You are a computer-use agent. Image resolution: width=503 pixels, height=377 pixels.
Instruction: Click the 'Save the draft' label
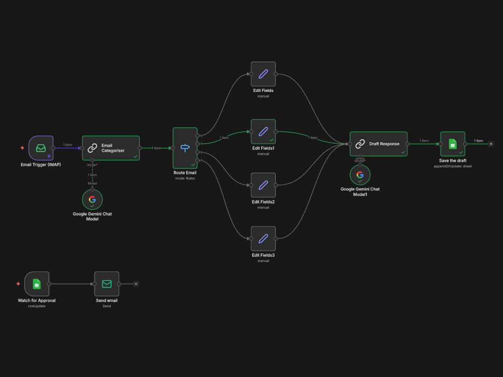[x=453, y=161]
